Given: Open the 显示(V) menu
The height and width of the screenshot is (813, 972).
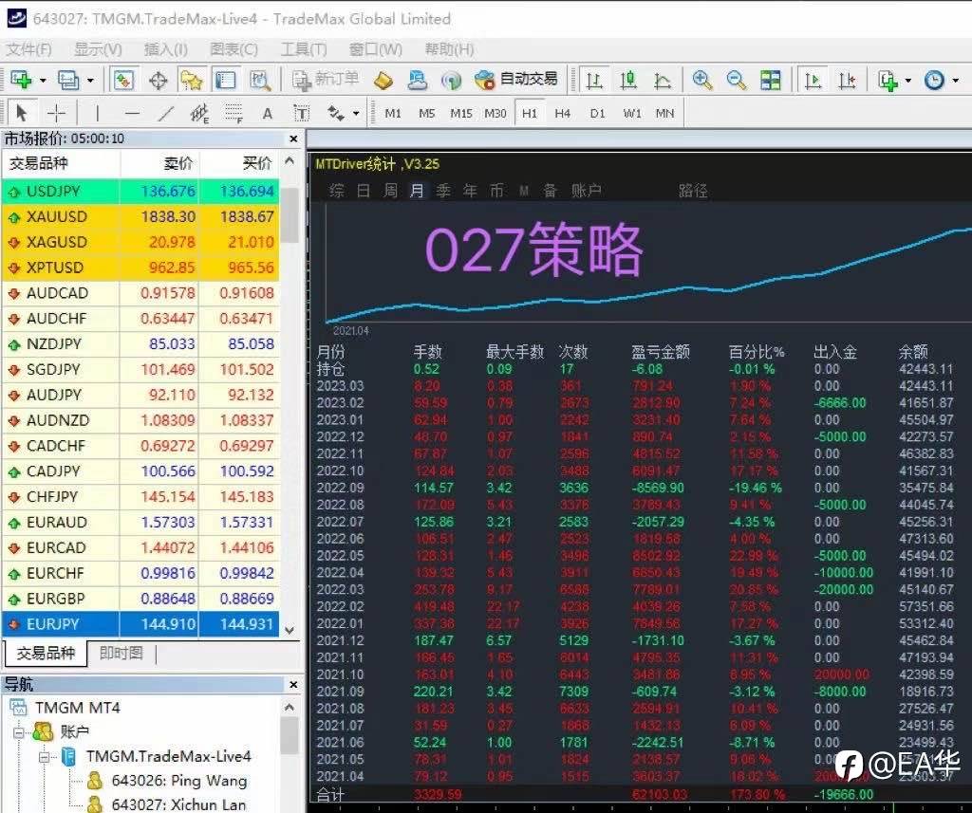Looking at the screenshot, I should pos(98,49).
